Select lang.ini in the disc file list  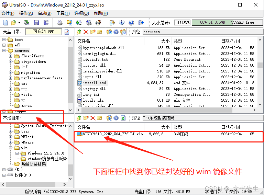(x=91, y=94)
